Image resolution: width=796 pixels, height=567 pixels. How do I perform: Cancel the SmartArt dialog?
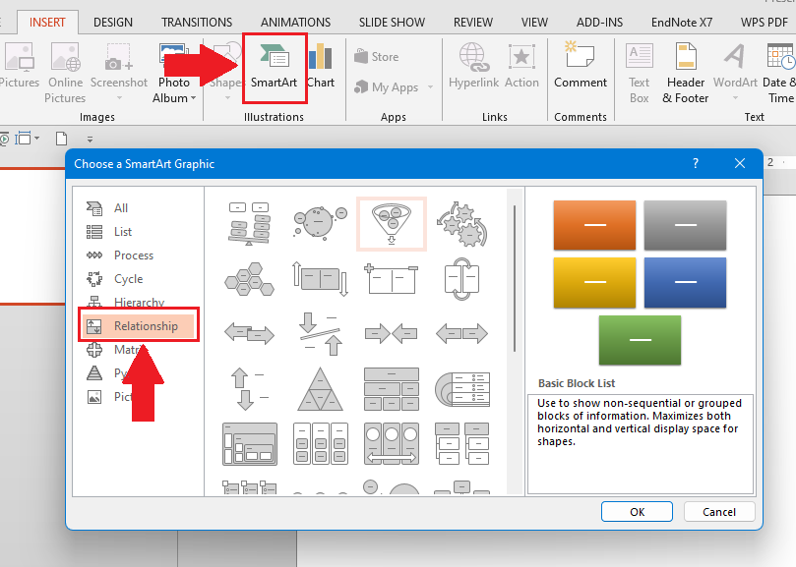click(718, 511)
